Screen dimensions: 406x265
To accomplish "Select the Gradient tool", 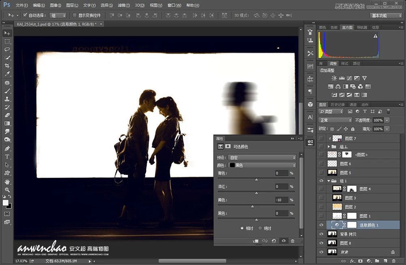I will pos(7,124).
